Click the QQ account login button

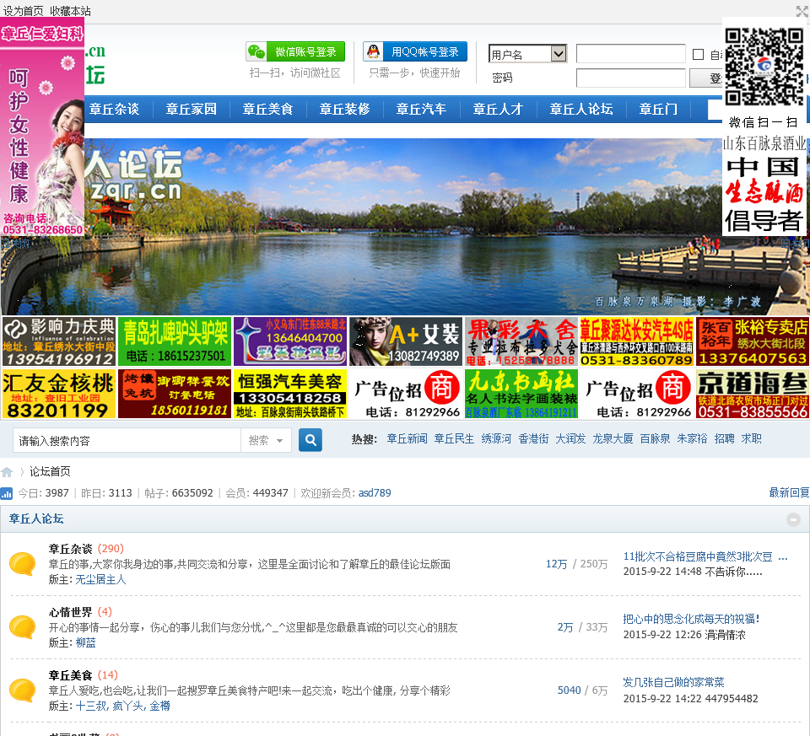click(x=415, y=51)
